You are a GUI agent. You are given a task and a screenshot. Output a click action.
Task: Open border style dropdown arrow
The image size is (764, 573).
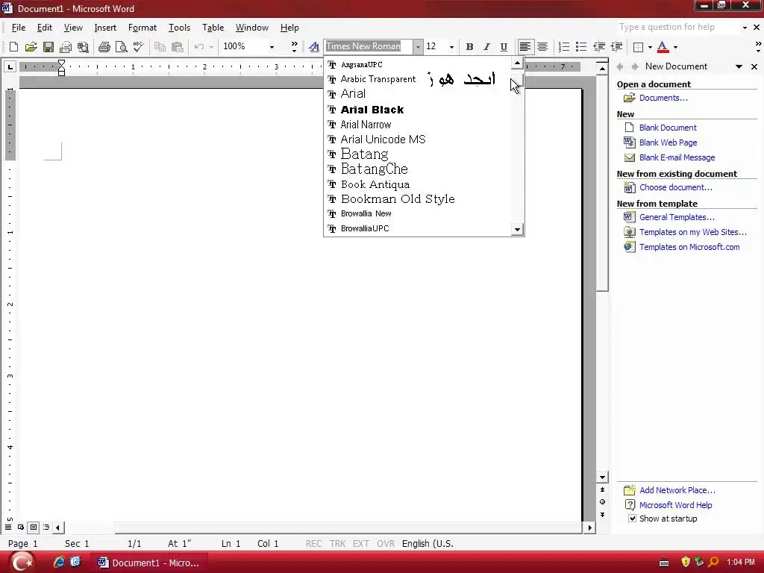(650, 47)
